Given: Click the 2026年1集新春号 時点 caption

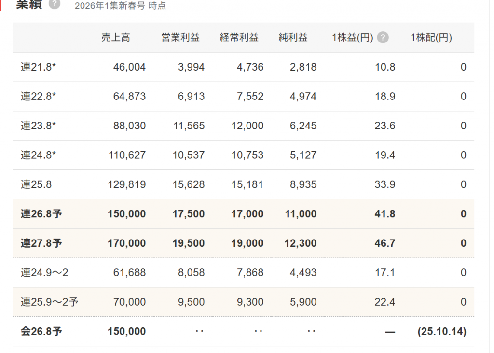Looking at the screenshot, I should (120, 6).
